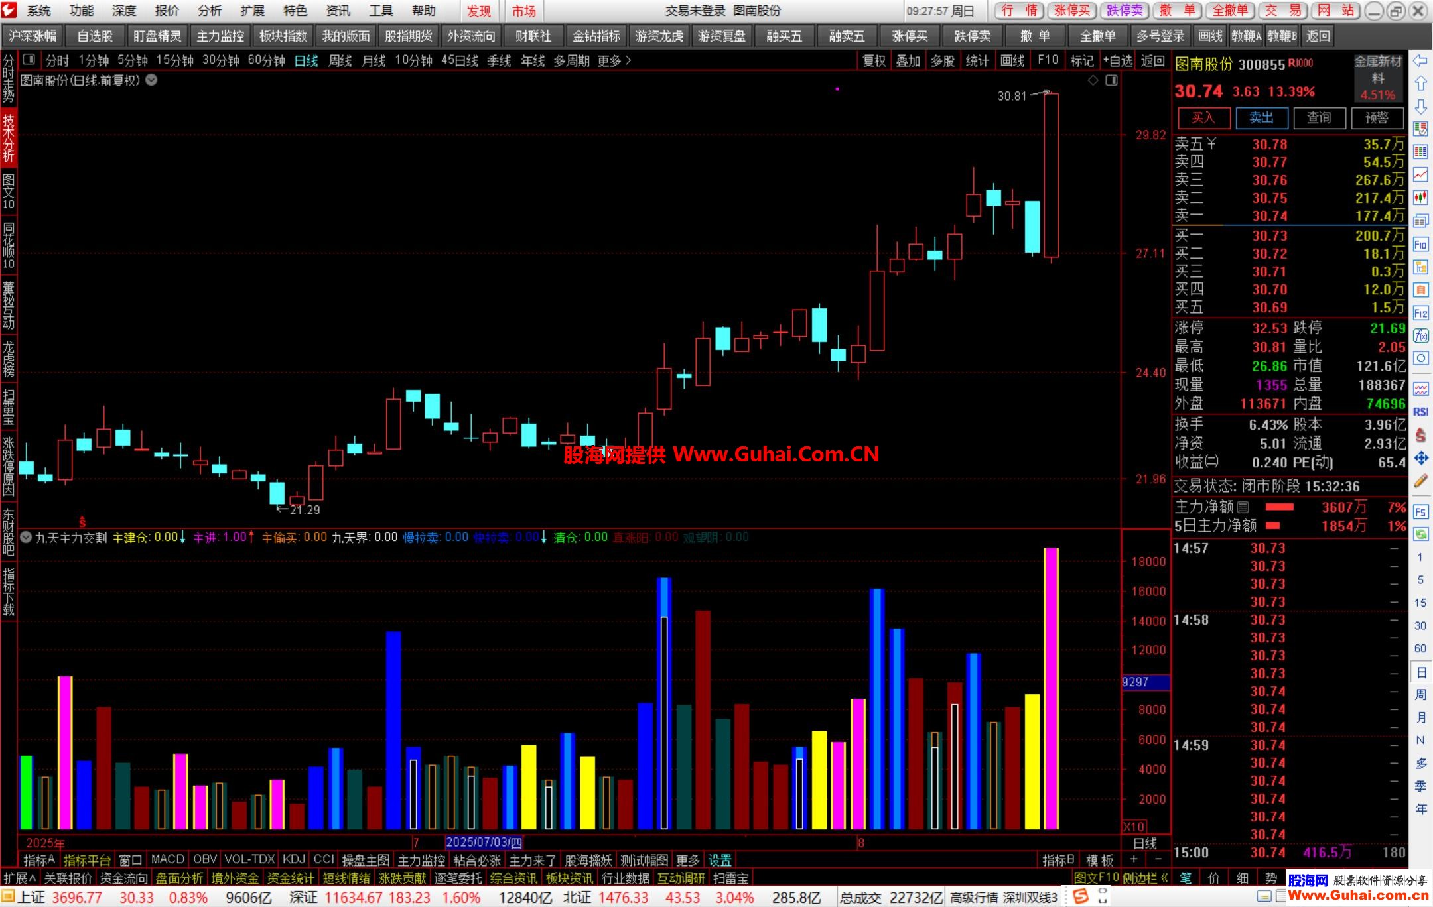Click the stacked windows icon in right sidebar
Screen dimensions: 1433x907
pyautogui.click(x=1420, y=221)
